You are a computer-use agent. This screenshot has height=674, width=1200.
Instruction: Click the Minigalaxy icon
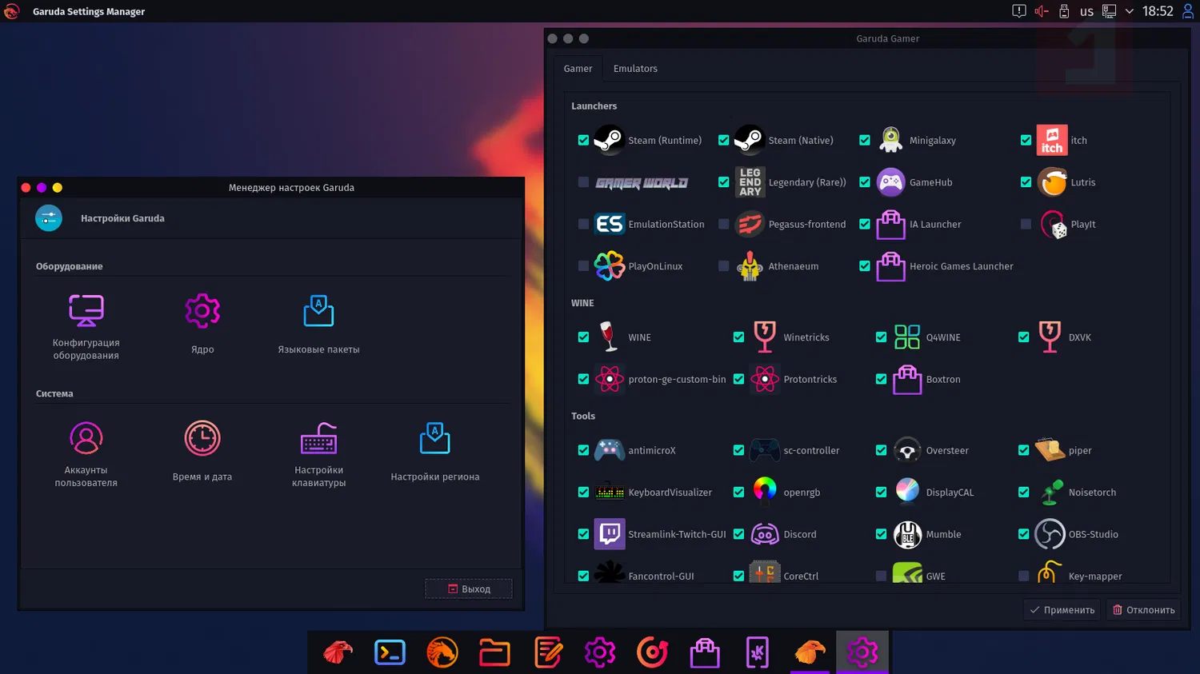point(890,140)
